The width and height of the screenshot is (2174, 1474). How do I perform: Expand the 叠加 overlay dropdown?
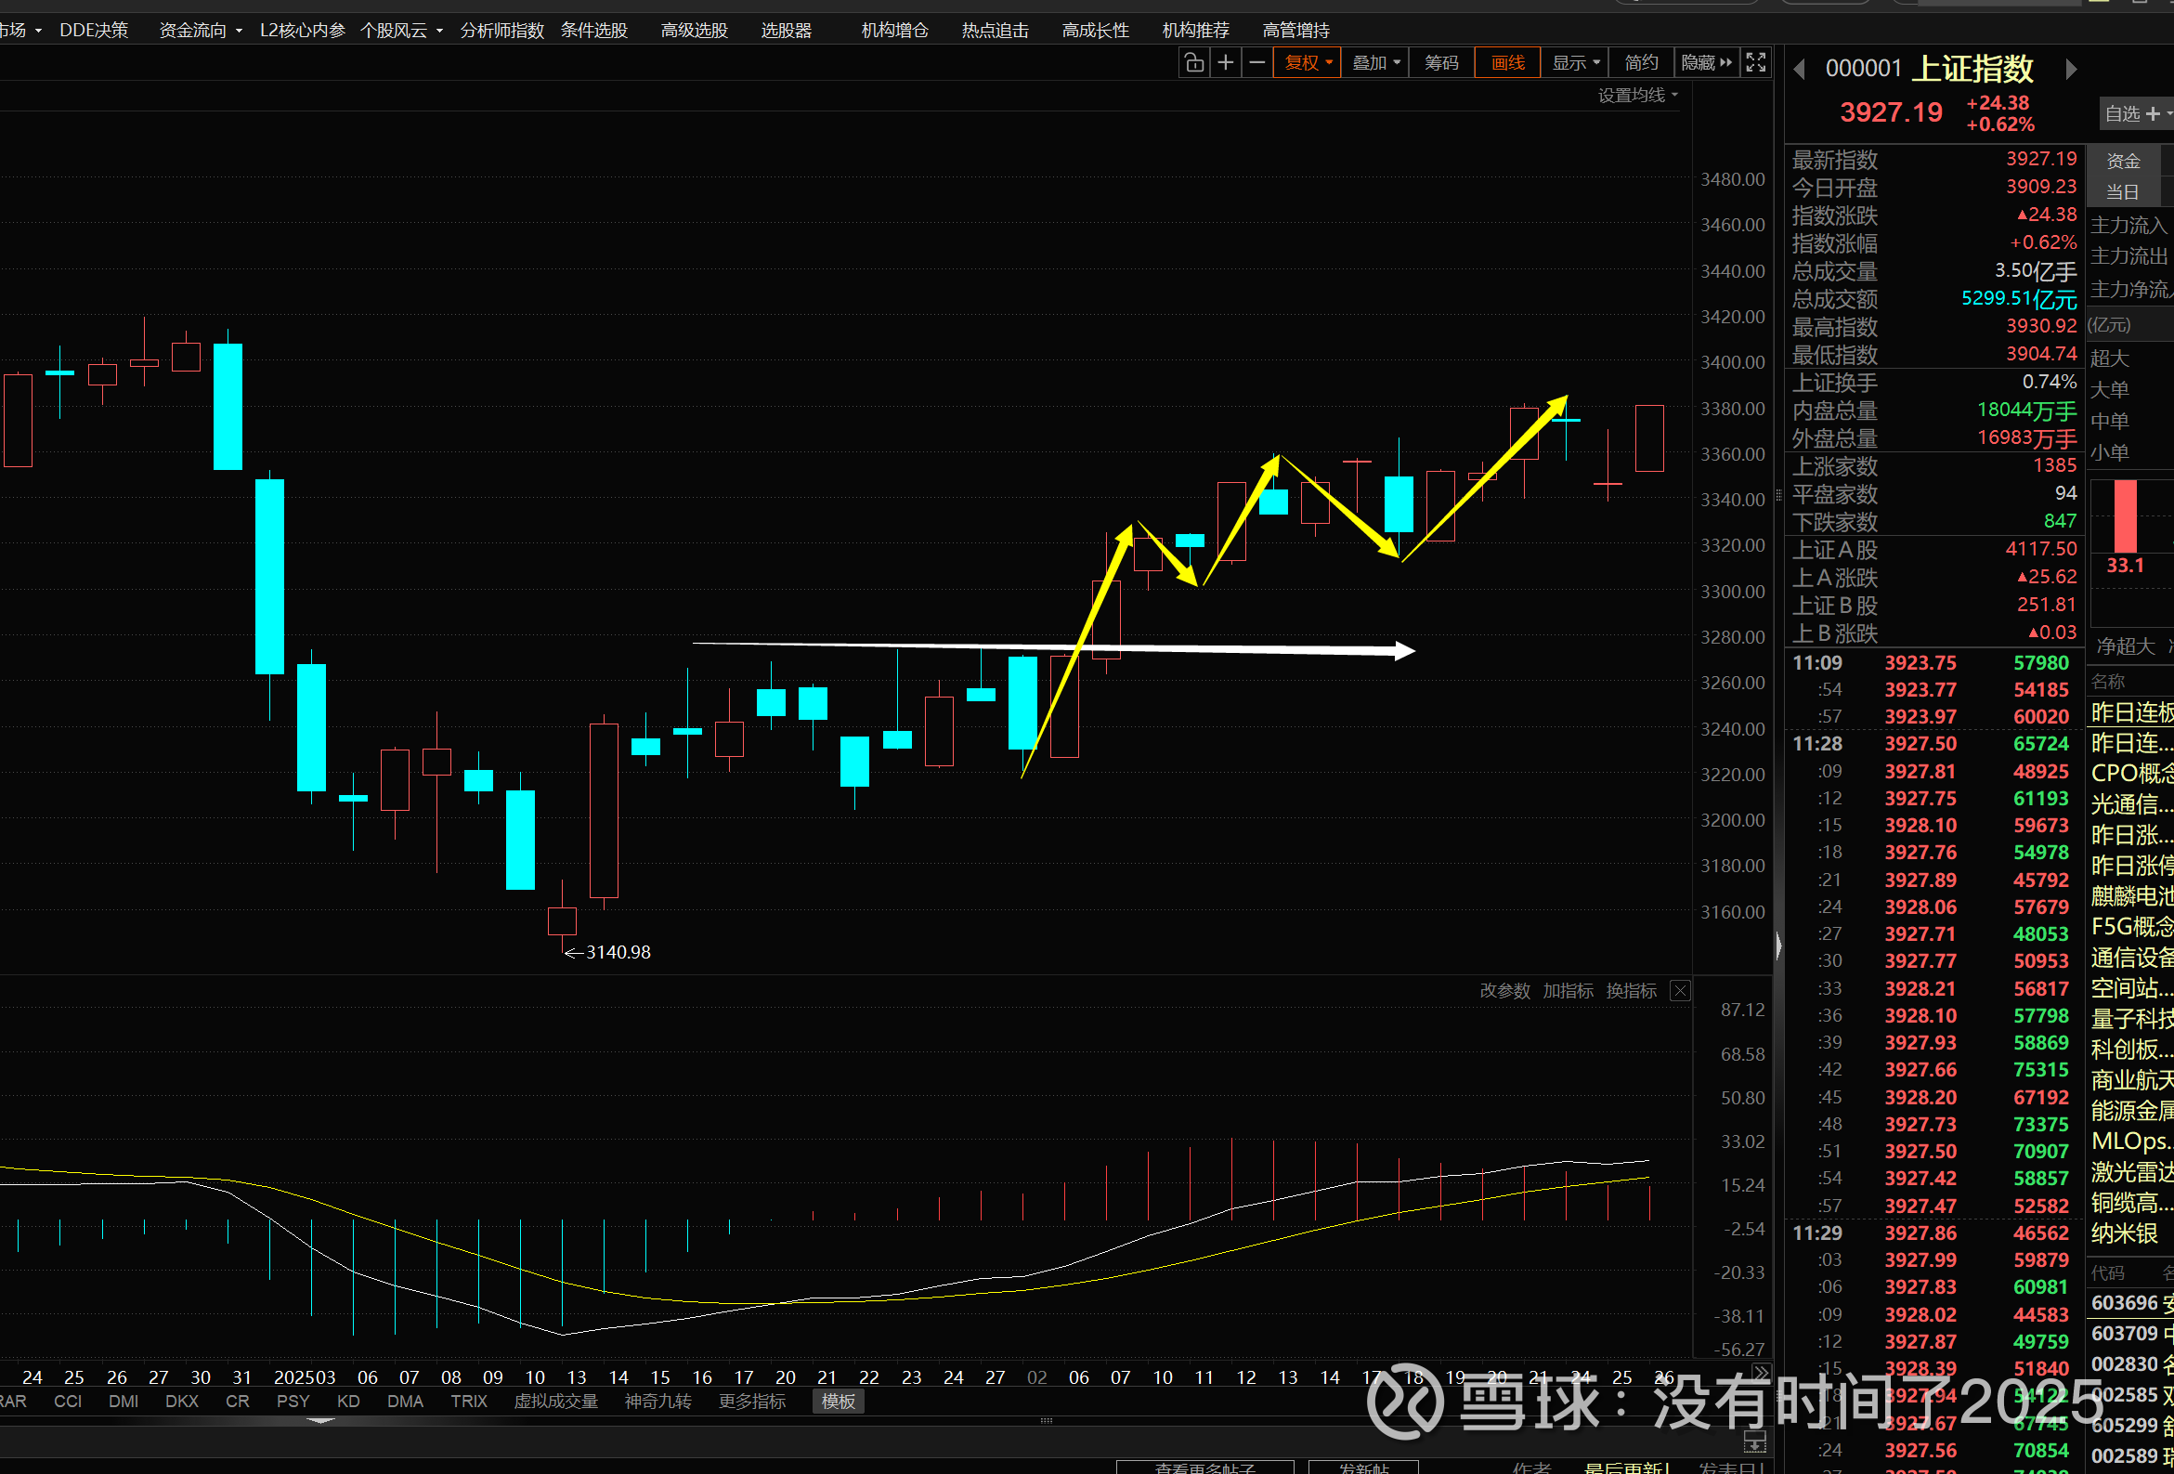pos(1375,63)
